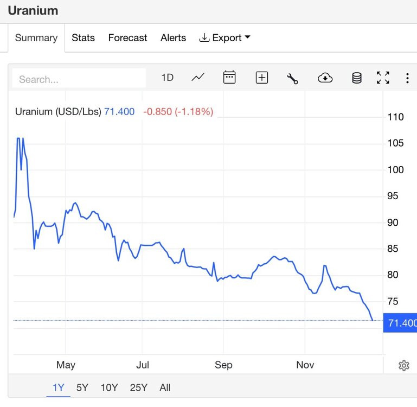
Task: Expand chart to fullscreen
Action: tap(383, 78)
